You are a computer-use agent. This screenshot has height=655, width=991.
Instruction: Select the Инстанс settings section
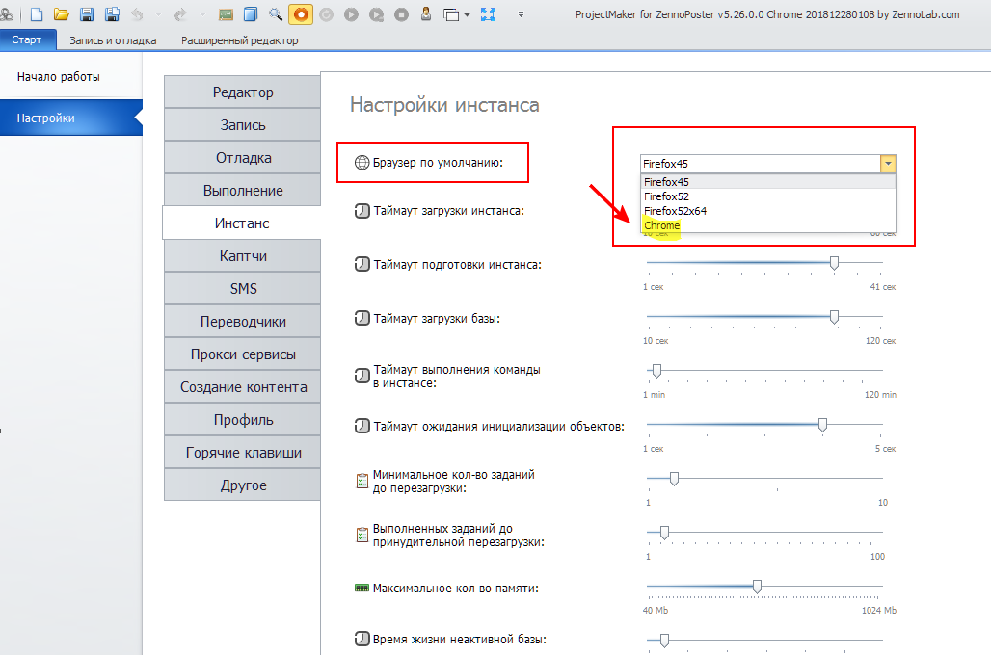(x=241, y=223)
